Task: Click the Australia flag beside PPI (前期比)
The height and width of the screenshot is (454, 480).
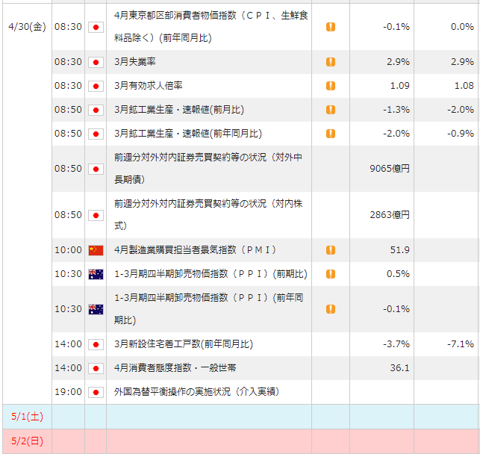Action: tap(96, 274)
